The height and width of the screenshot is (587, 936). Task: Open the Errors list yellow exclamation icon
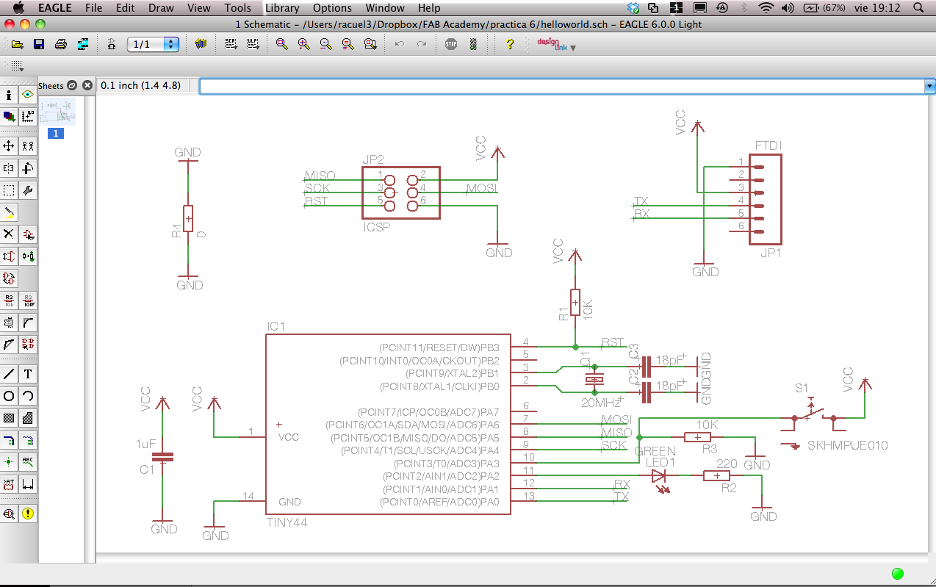[28, 514]
